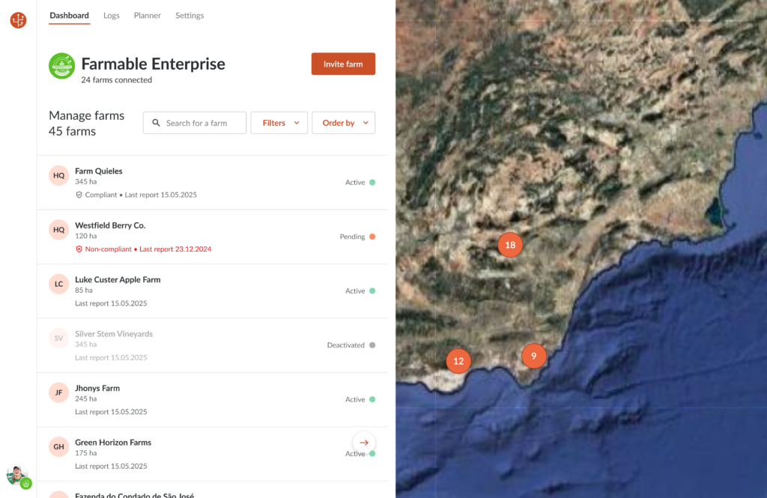Click the JF avatar for Jhonys Farm
Image resolution: width=767 pixels, height=498 pixels.
coord(58,393)
